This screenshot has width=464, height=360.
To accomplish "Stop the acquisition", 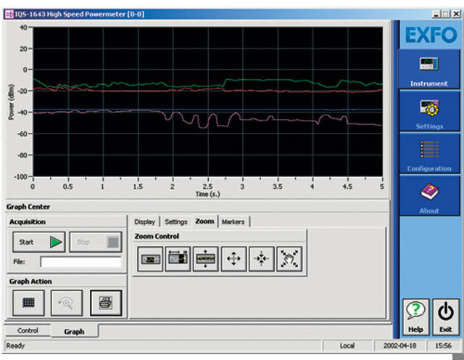I will (x=96, y=242).
